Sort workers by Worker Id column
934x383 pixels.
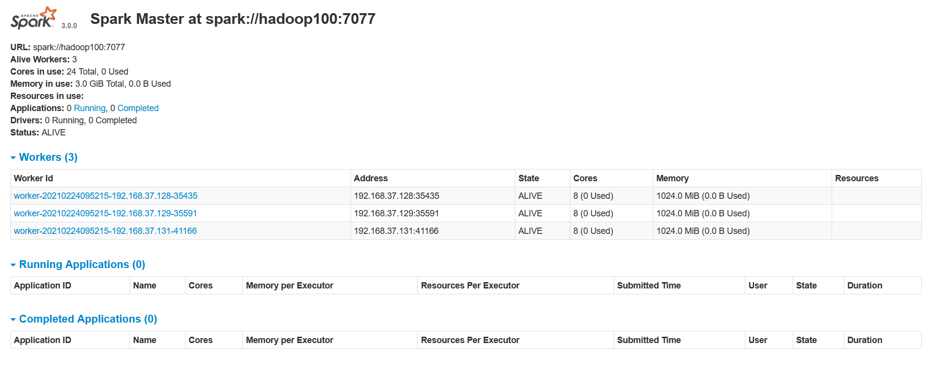pos(33,178)
